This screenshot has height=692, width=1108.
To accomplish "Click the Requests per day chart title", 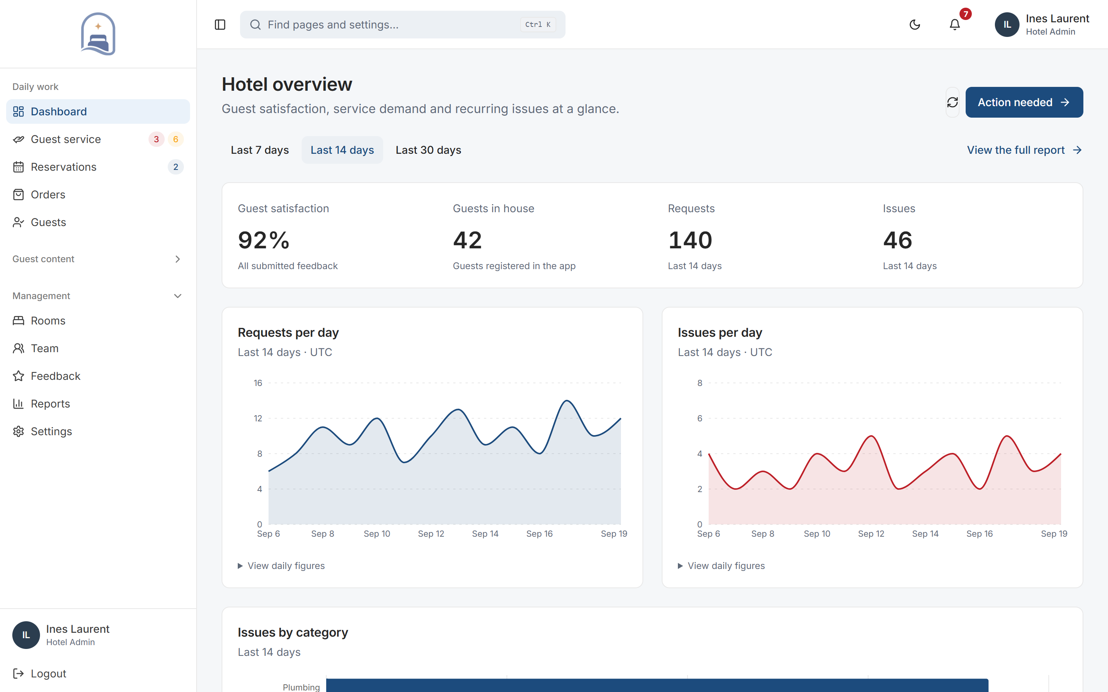I will click(288, 333).
